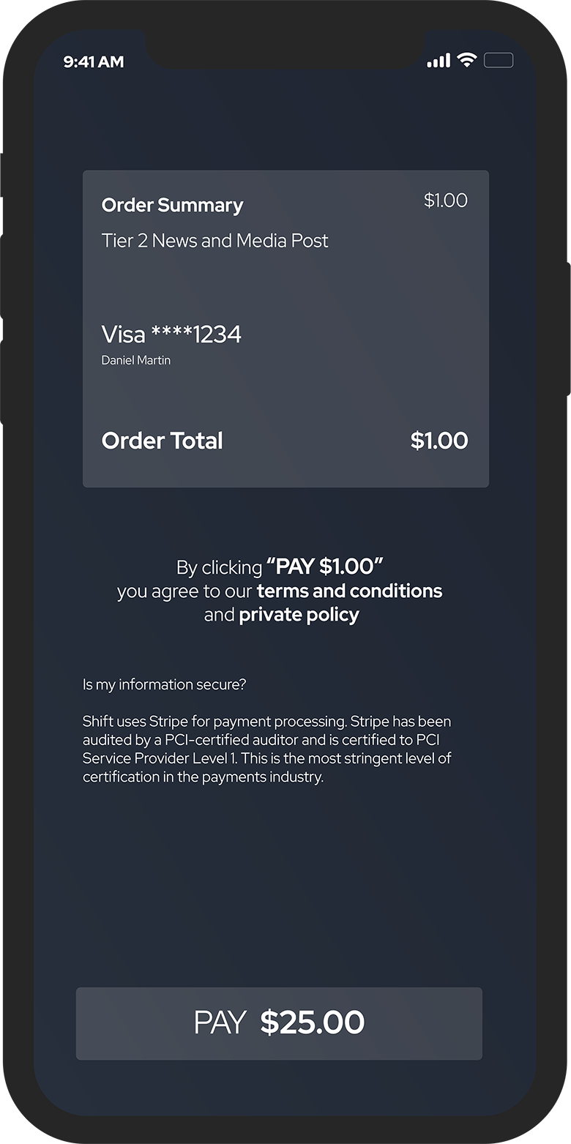Viewport: 571px width, 1144px height.
Task: Open the terms and conditions link
Action: click(349, 591)
